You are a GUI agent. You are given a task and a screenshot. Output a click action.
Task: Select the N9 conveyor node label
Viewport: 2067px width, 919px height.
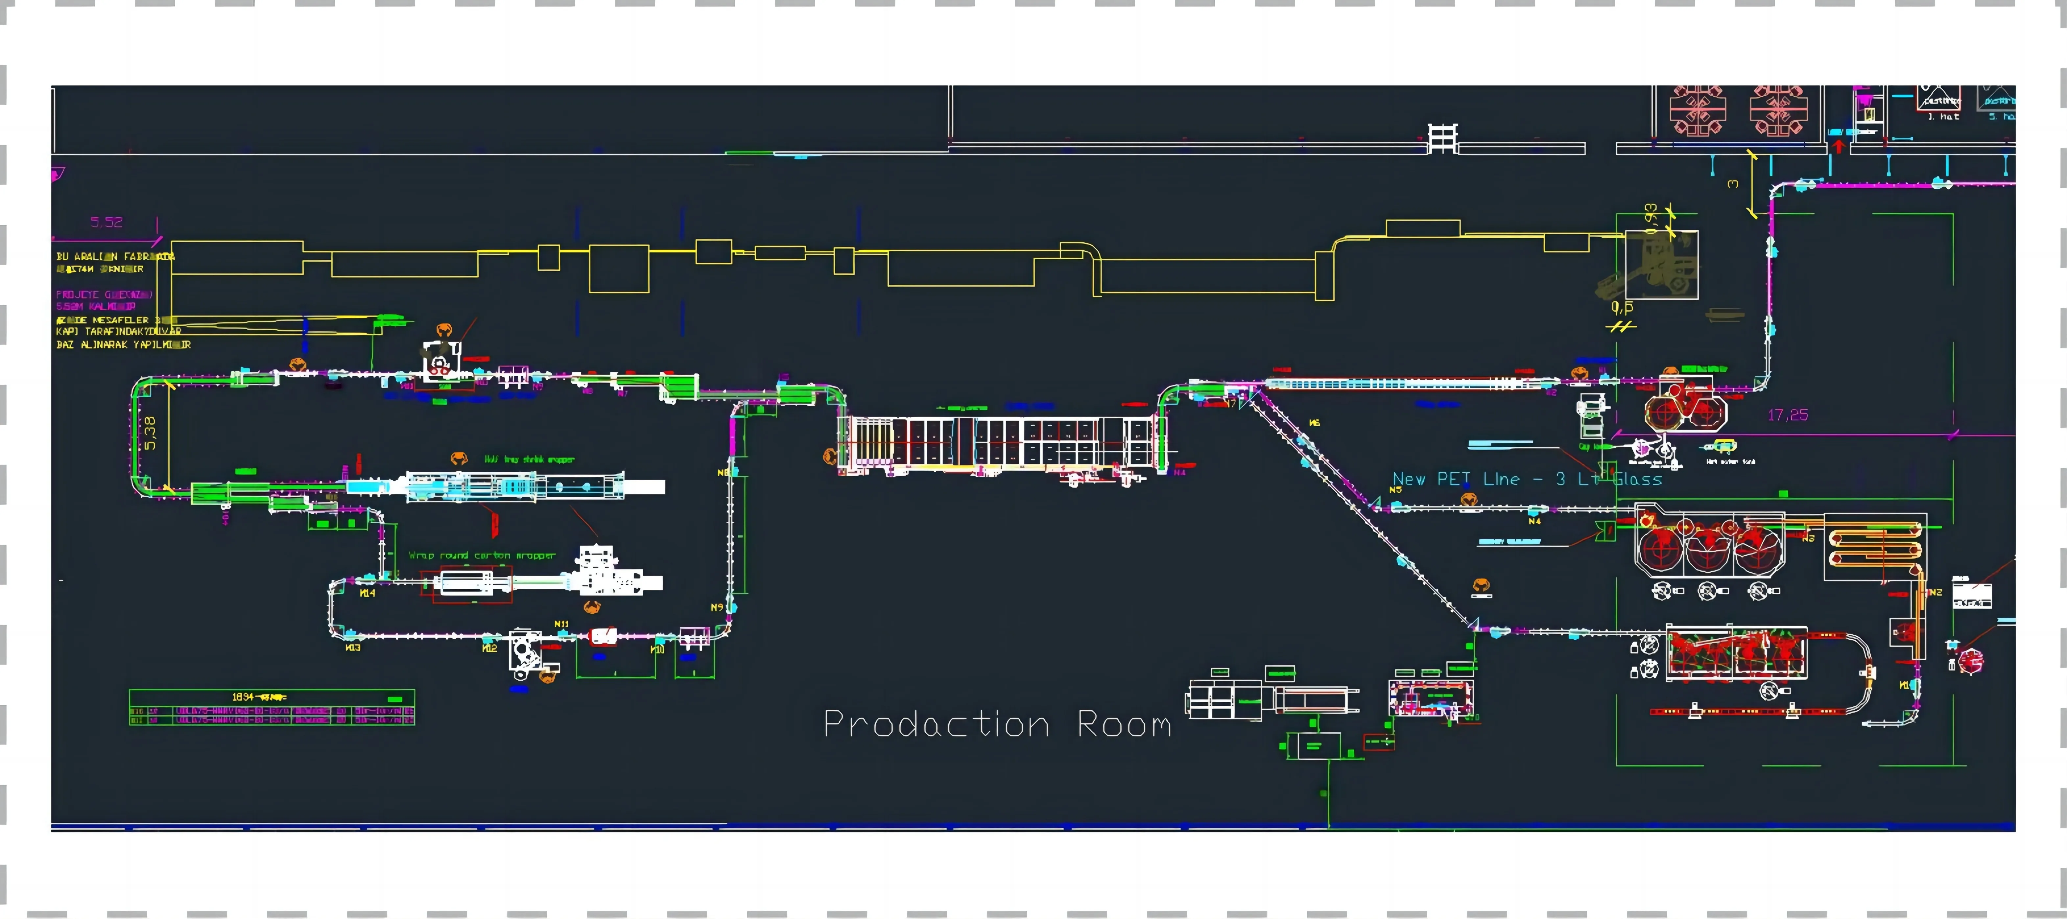pos(717,608)
